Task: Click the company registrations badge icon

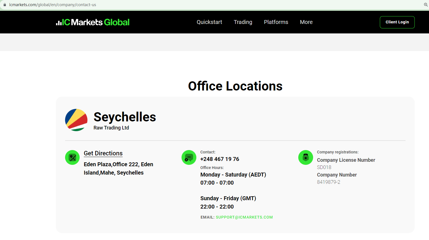Action: click(306, 158)
